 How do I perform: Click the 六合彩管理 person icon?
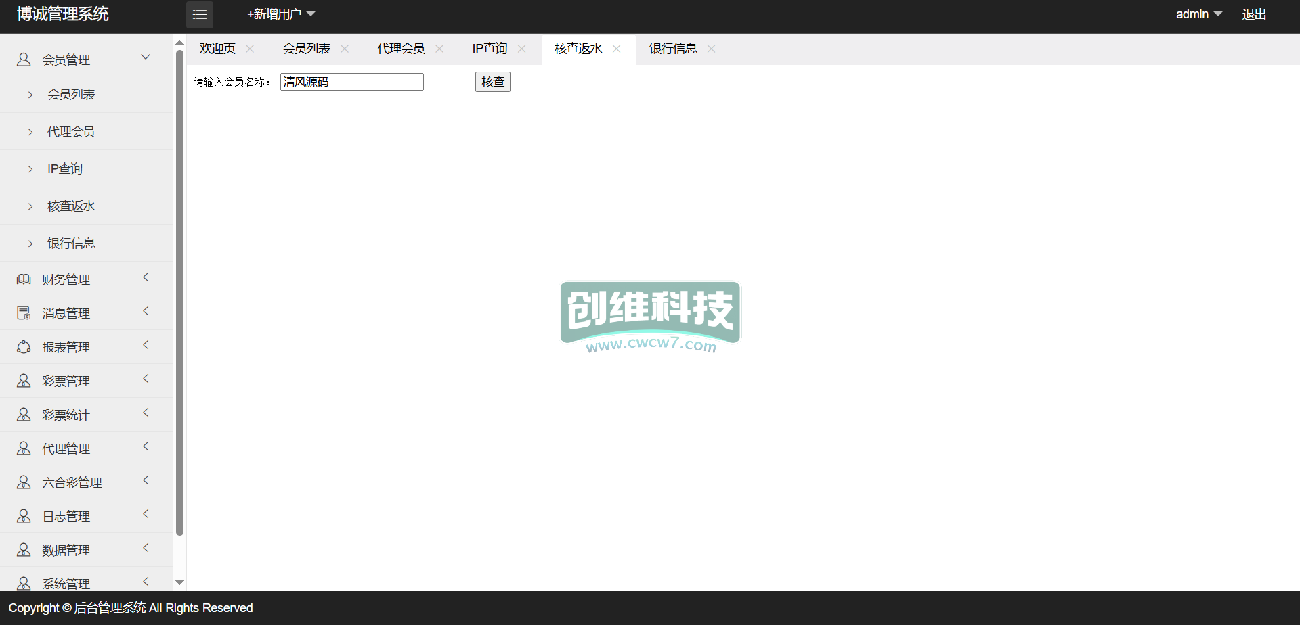24,482
